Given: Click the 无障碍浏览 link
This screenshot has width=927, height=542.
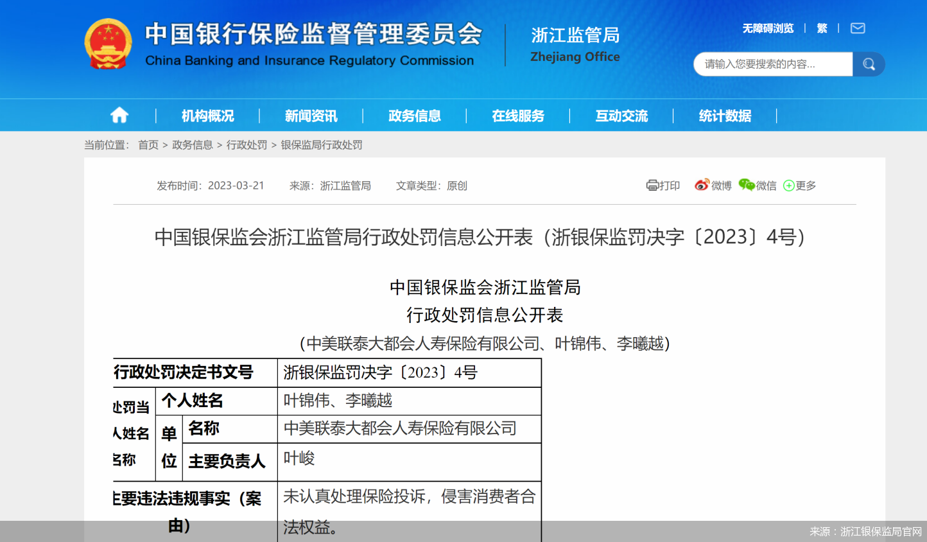Looking at the screenshot, I should point(768,28).
